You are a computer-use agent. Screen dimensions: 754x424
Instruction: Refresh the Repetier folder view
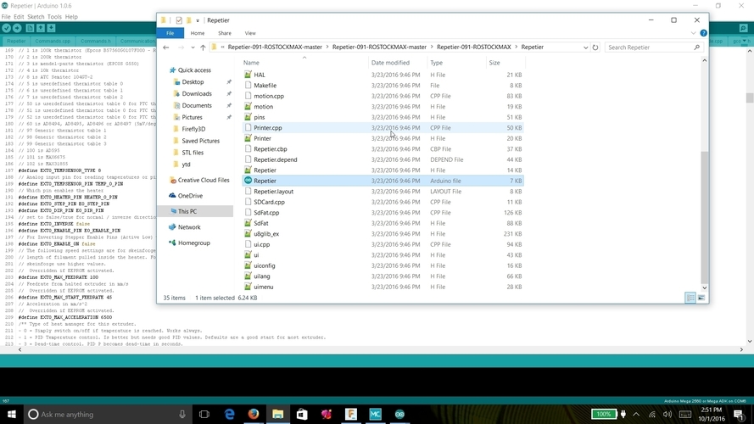(x=595, y=47)
